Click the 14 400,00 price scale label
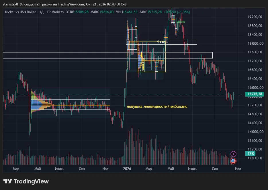This screenshot has width=268, height=190. click(255, 123)
